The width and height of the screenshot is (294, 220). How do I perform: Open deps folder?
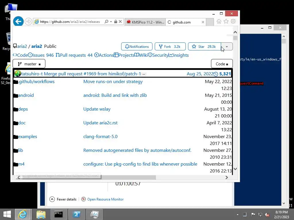click(x=23, y=109)
